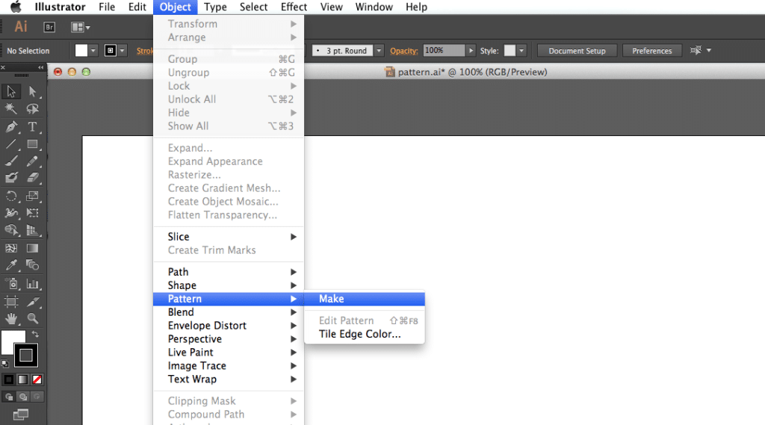Open Adobe Bridge via Br icon
The image size is (765, 425).
(x=49, y=27)
